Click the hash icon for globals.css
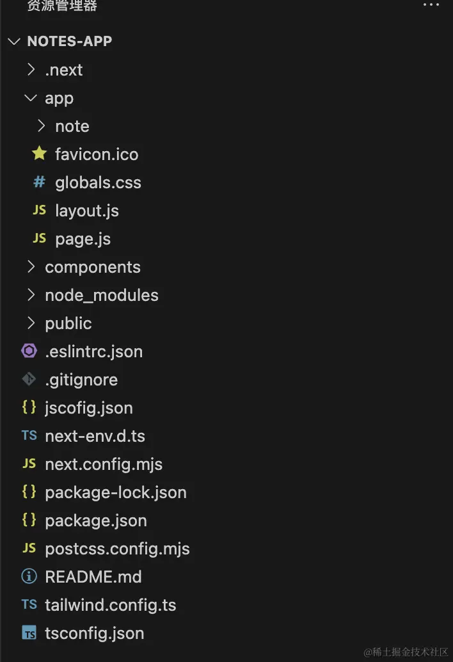This screenshot has height=662, width=453. [x=39, y=182]
